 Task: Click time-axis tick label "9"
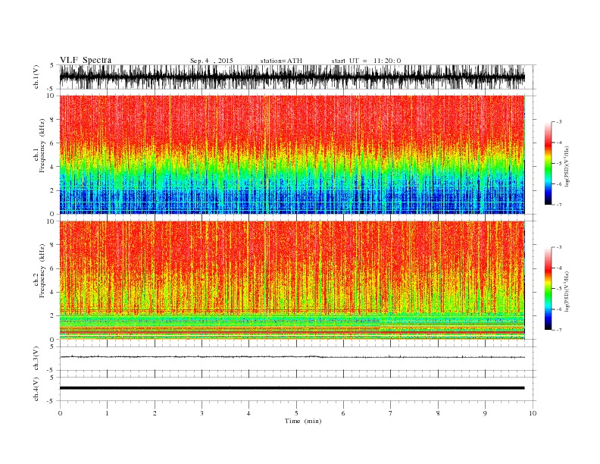[485, 413]
